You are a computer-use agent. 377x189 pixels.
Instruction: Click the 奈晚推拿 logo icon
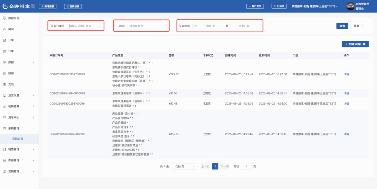click(5, 6)
